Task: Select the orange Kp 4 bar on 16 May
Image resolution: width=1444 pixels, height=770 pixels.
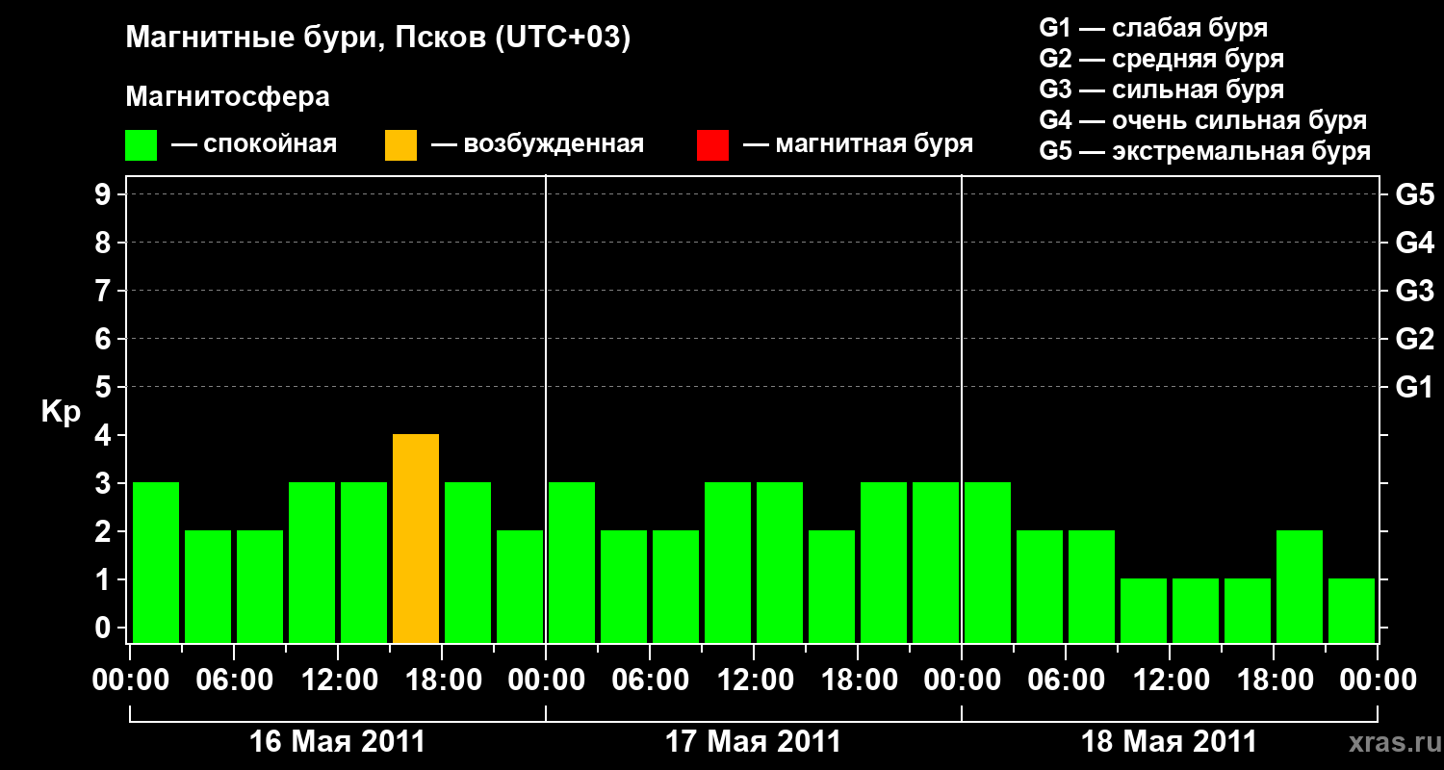Action: point(416,538)
